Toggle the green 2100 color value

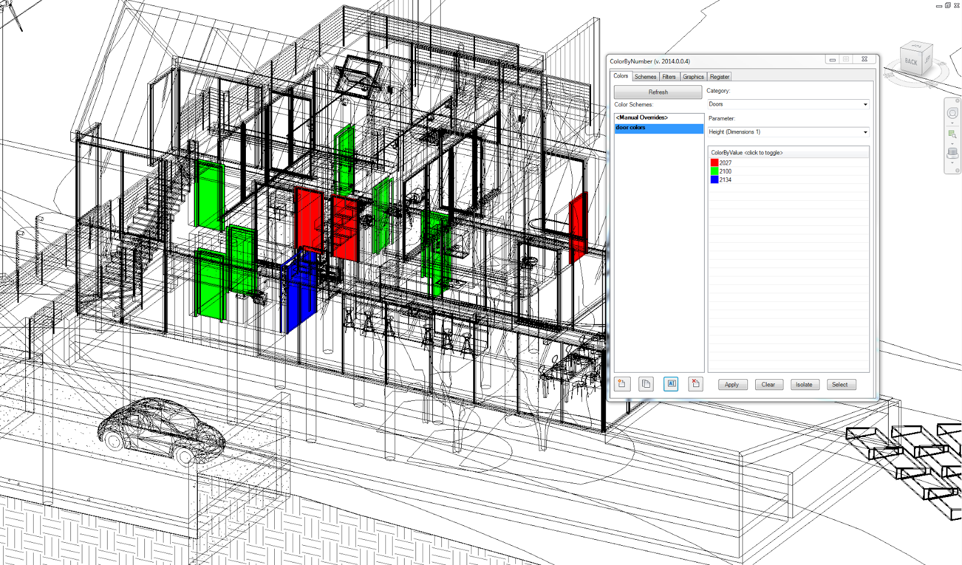[x=715, y=171]
